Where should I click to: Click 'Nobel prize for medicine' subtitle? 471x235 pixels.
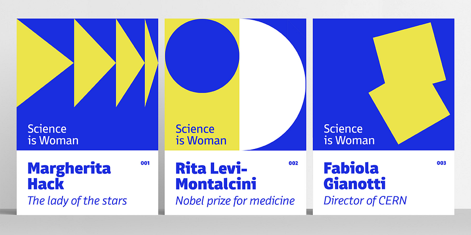point(235,201)
